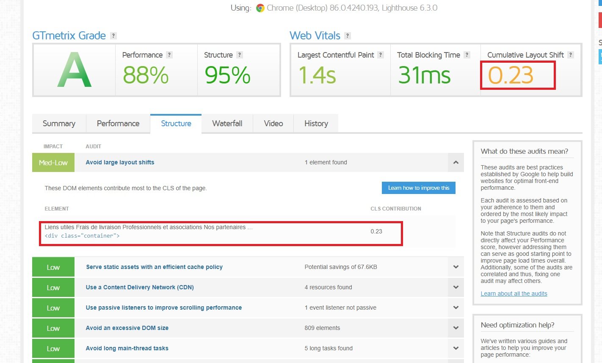The image size is (602, 363).
Task: Click the Med-Low impact badge
Action: (x=53, y=162)
